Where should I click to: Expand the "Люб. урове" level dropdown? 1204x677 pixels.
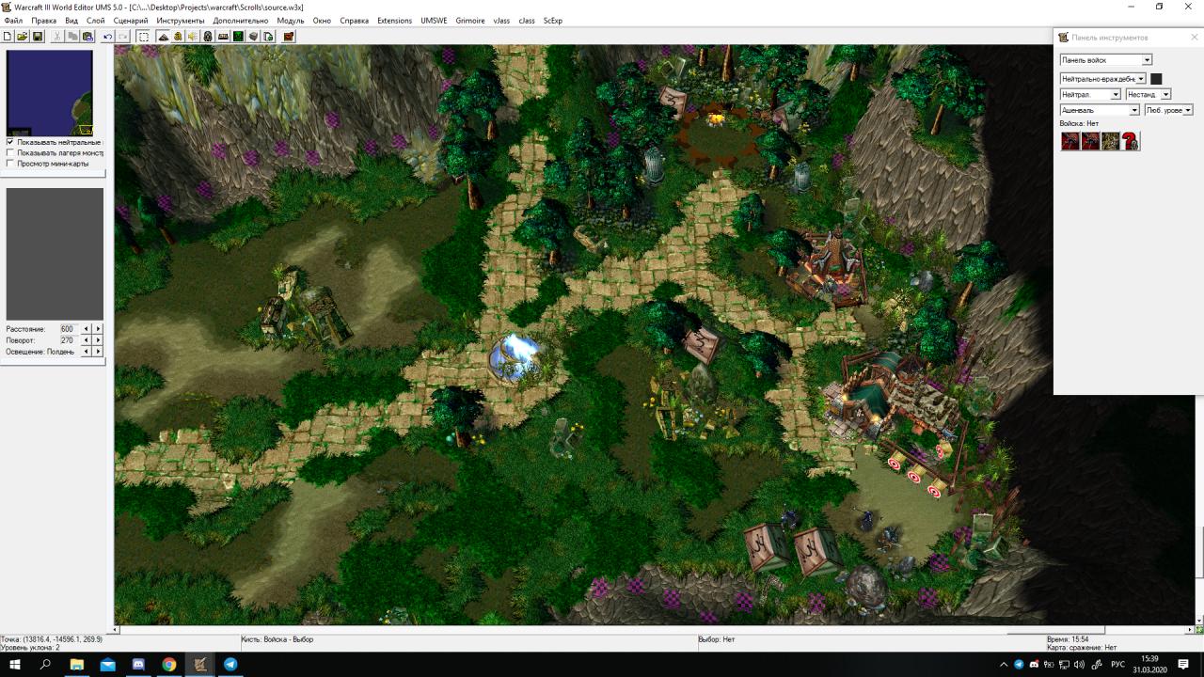click(1188, 110)
